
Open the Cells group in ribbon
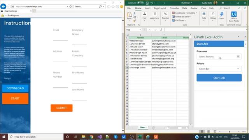click(204, 16)
